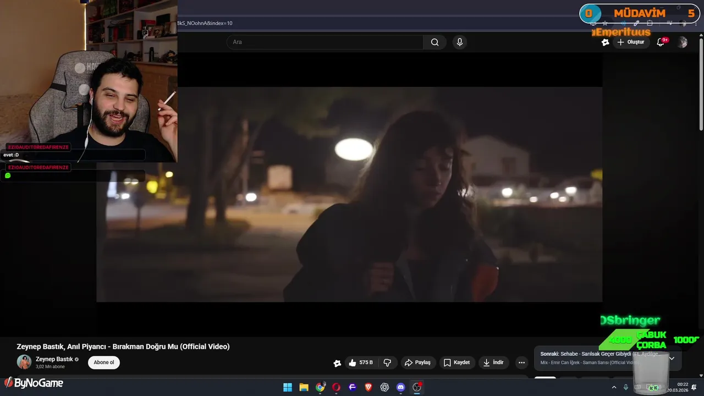Open Opera browser from the taskbar
The image size is (704, 396).
tap(336, 387)
